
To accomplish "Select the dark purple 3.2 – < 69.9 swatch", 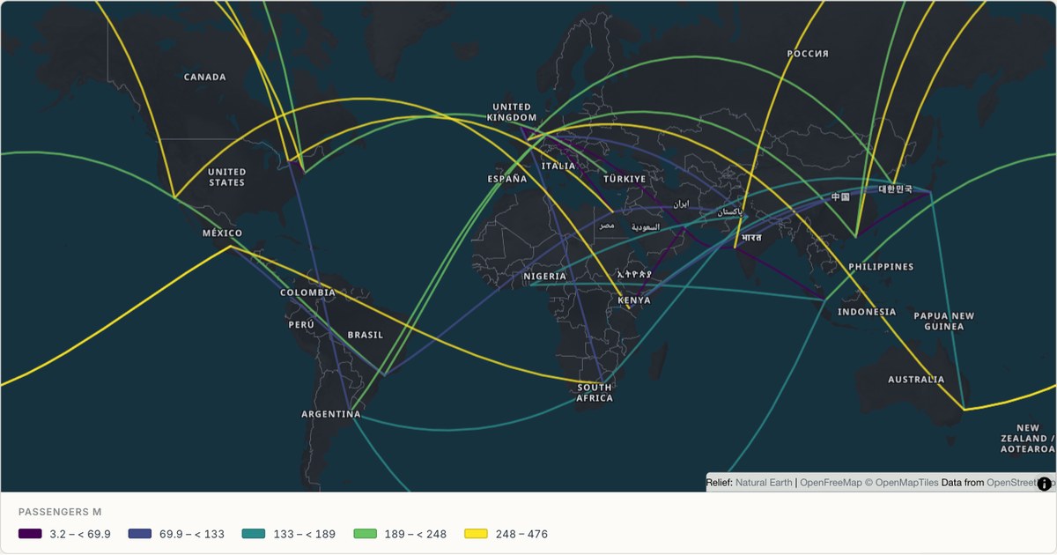I will tap(30, 534).
